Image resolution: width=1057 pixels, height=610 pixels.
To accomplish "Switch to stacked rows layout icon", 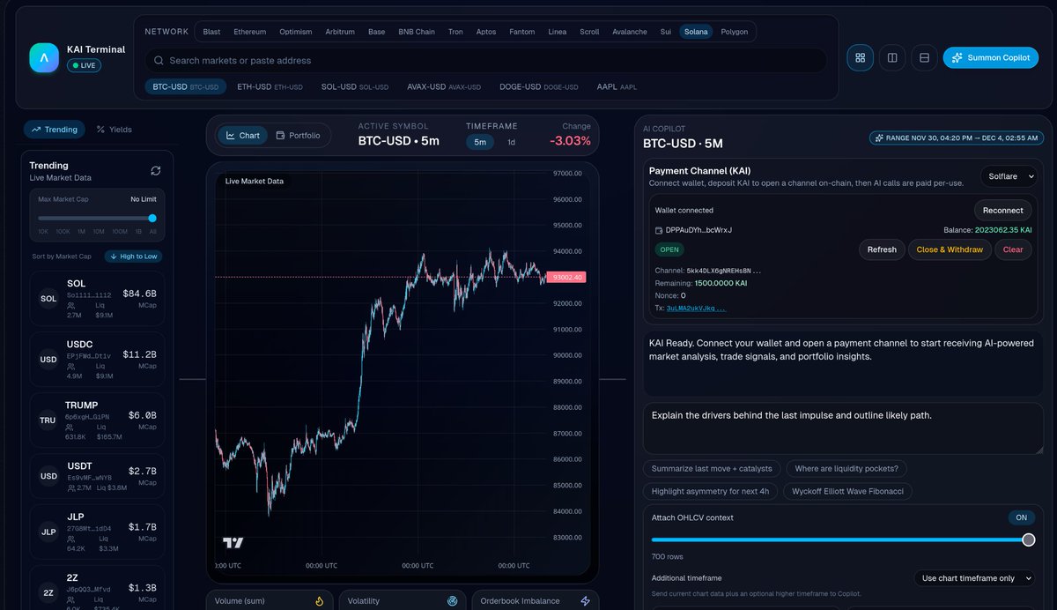I will pos(924,57).
